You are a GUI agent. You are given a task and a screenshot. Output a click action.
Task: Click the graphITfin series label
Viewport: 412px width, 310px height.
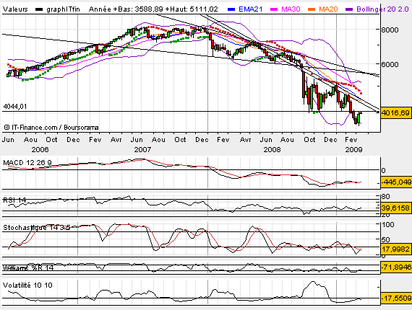click(x=63, y=9)
